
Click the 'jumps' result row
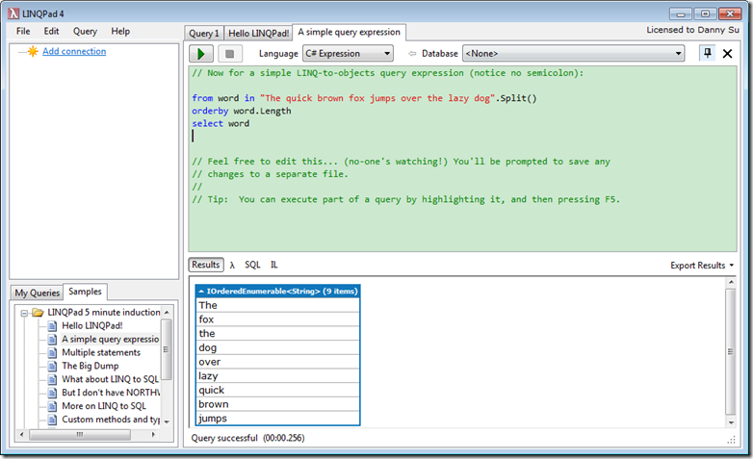278,419
